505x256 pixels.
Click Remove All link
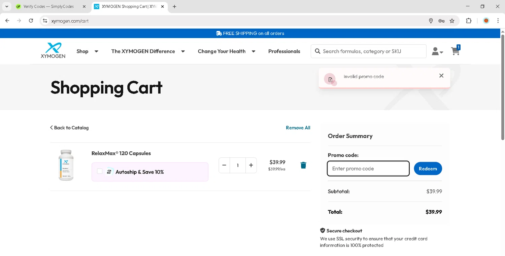click(298, 127)
